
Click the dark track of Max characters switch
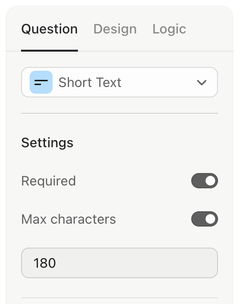[x=198, y=219]
